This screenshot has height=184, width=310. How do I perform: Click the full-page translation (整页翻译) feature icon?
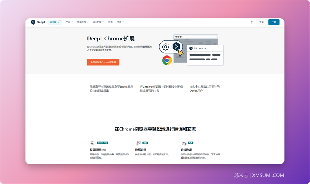coord(93,143)
